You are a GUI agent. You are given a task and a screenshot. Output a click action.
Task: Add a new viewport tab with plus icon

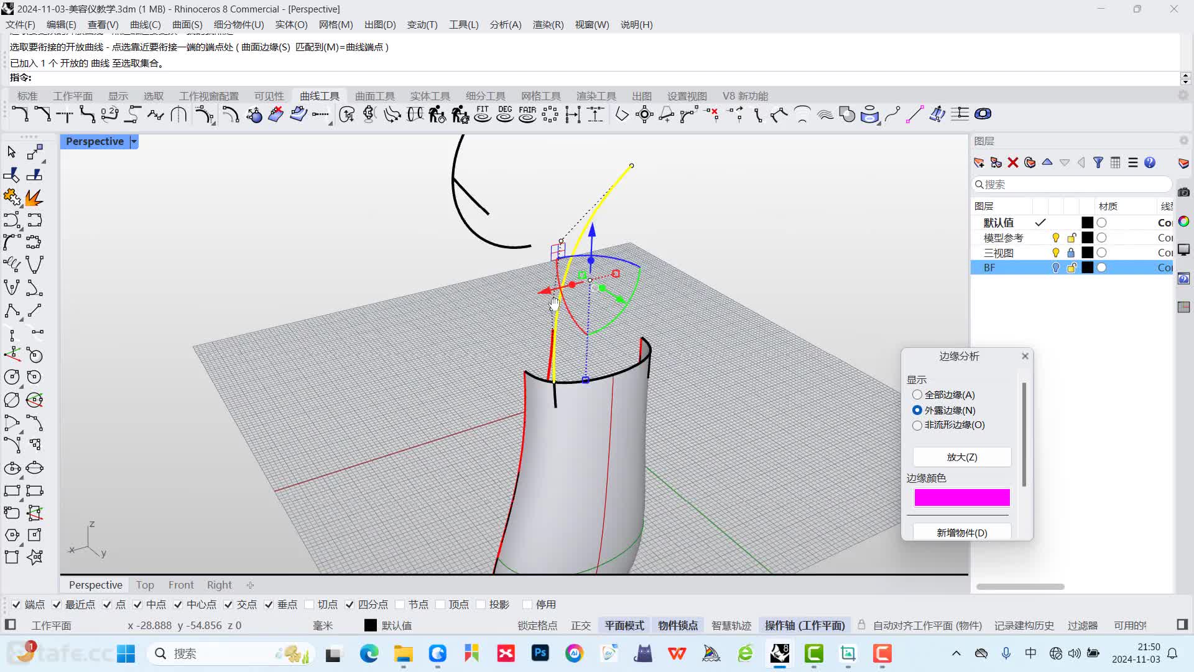coord(250,585)
